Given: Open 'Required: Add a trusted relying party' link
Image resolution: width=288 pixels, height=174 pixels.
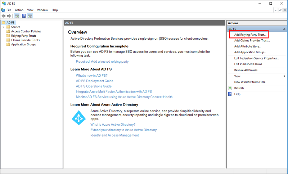Looking at the screenshot, I should pos(102,62).
